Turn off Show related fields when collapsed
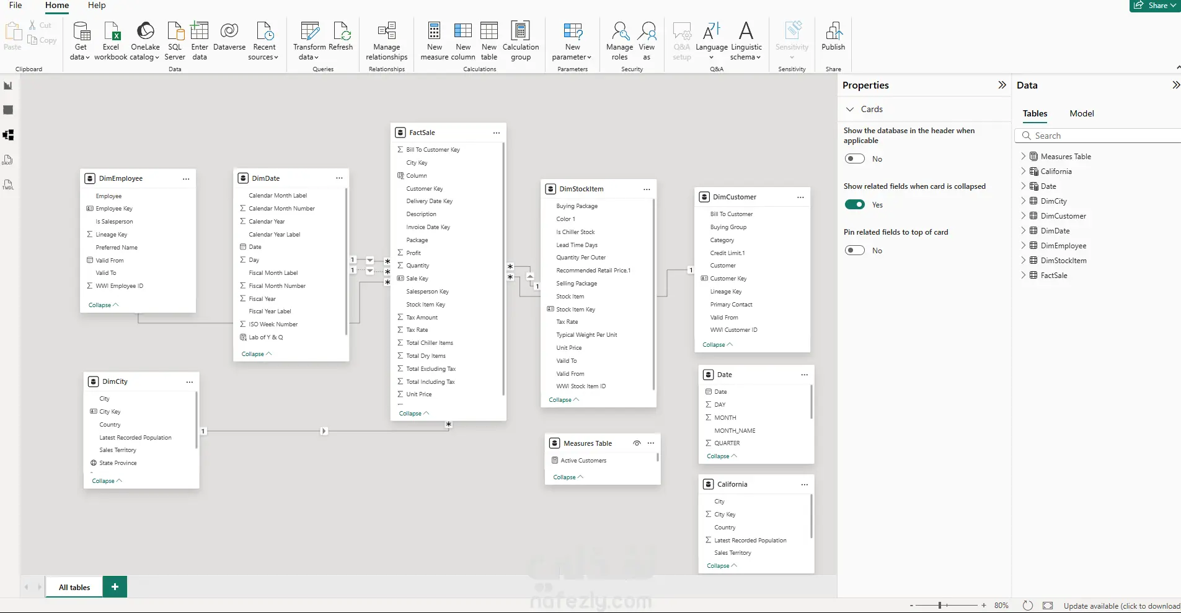 [x=855, y=204]
